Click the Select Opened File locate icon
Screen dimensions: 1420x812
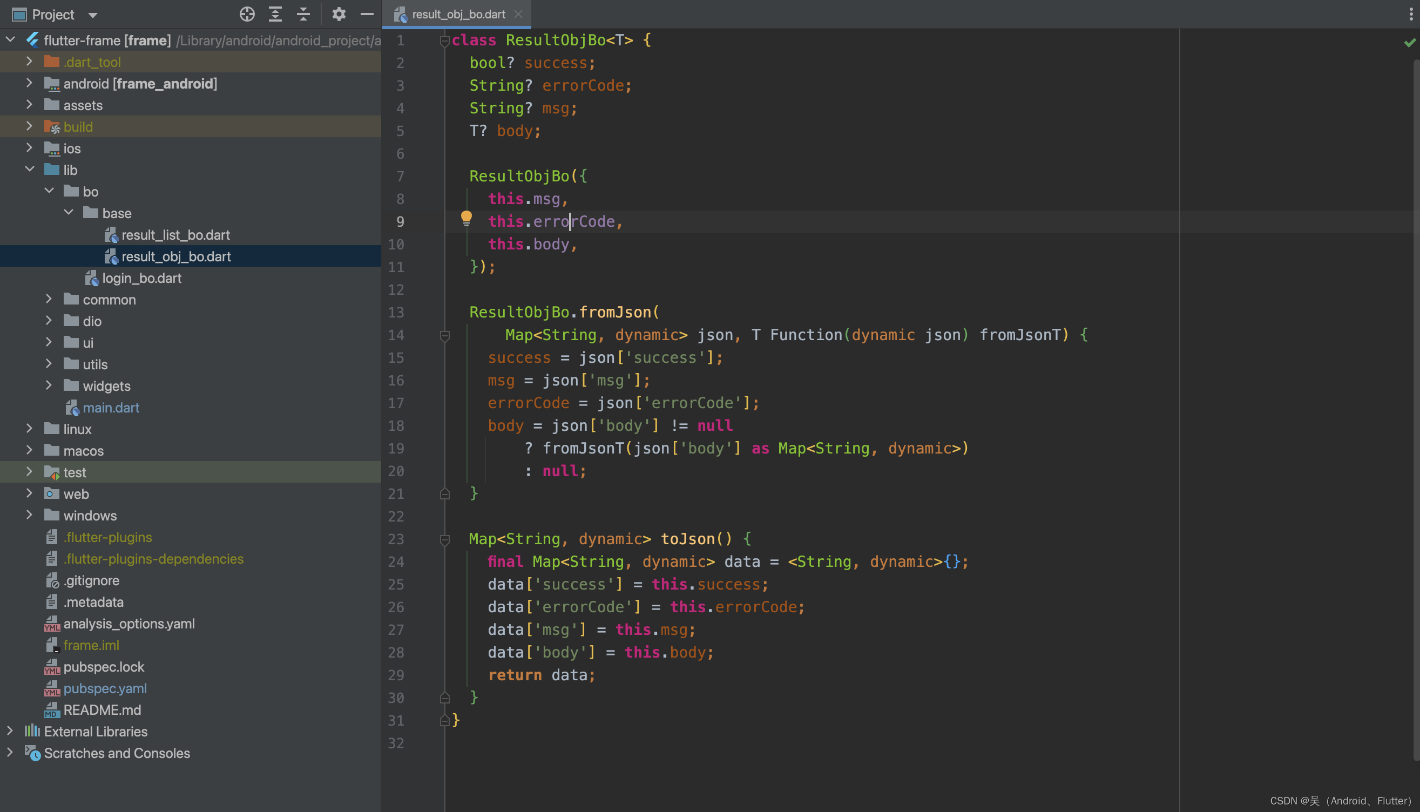[x=247, y=15]
